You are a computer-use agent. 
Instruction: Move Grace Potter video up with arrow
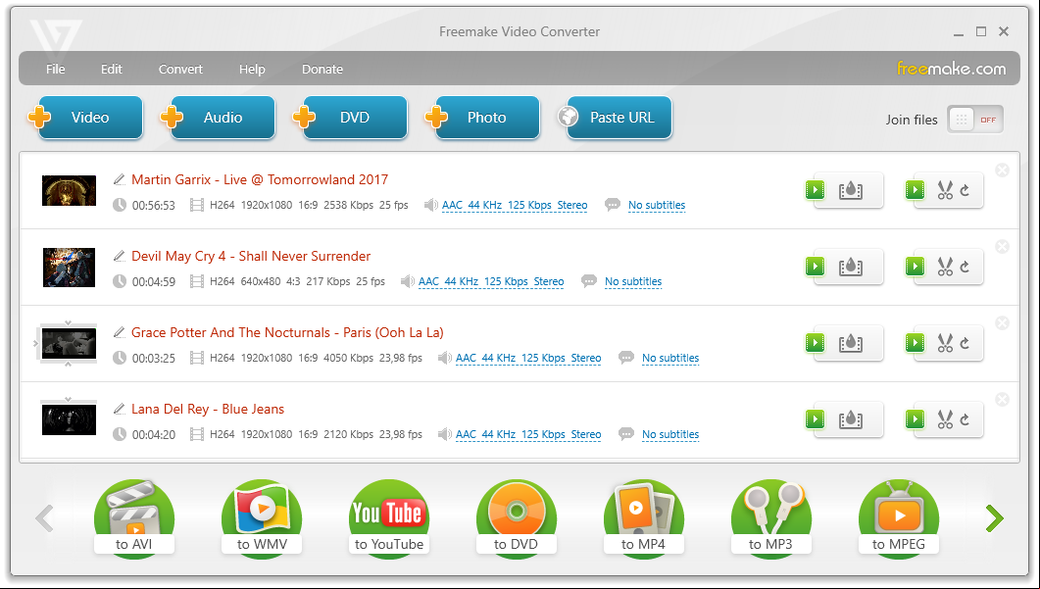coord(69,323)
